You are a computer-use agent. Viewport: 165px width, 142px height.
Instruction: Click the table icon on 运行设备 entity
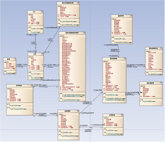click(32, 86)
